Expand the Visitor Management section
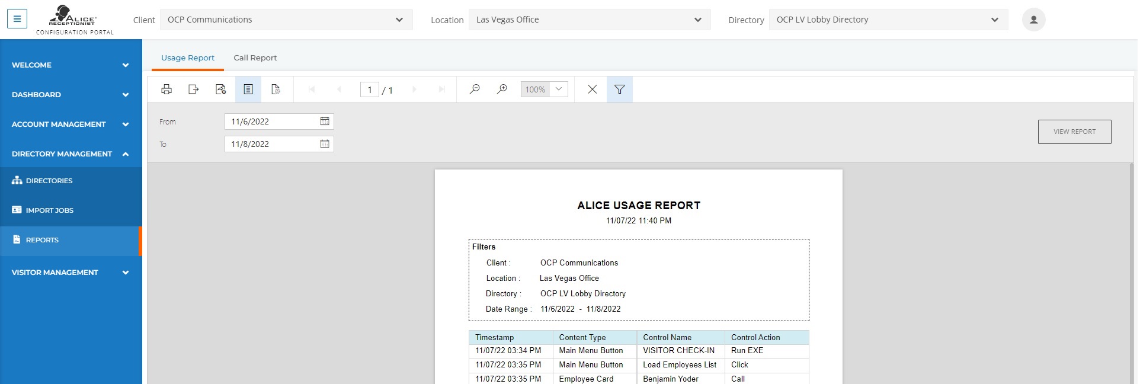The width and height of the screenshot is (1140, 384). [71, 273]
